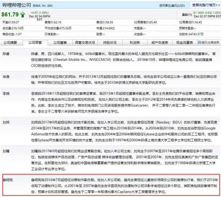Screen dimensions: 221x197
Task: Click the 提示交易结束 notice
Action: click(x=210, y=42)
